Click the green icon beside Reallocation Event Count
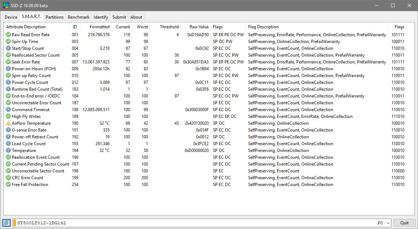The width and height of the screenshot is (418, 229). point(8,157)
